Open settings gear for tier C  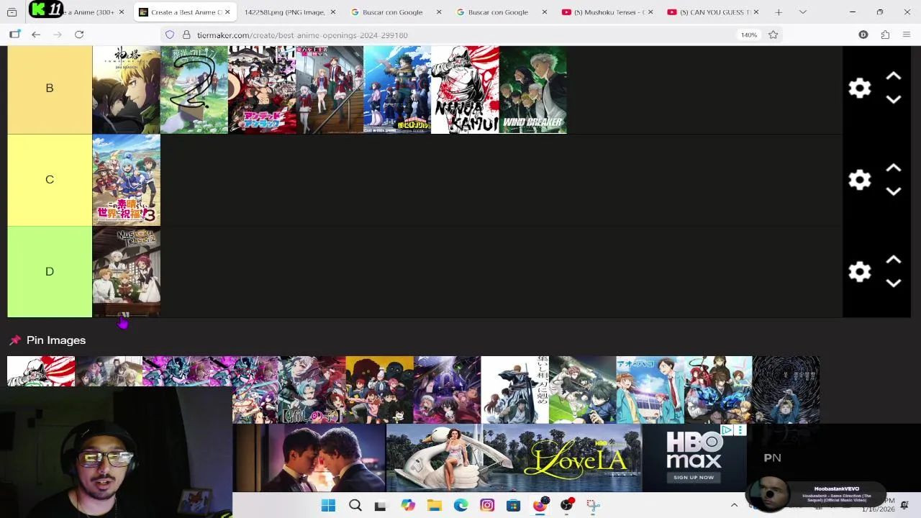click(x=859, y=180)
